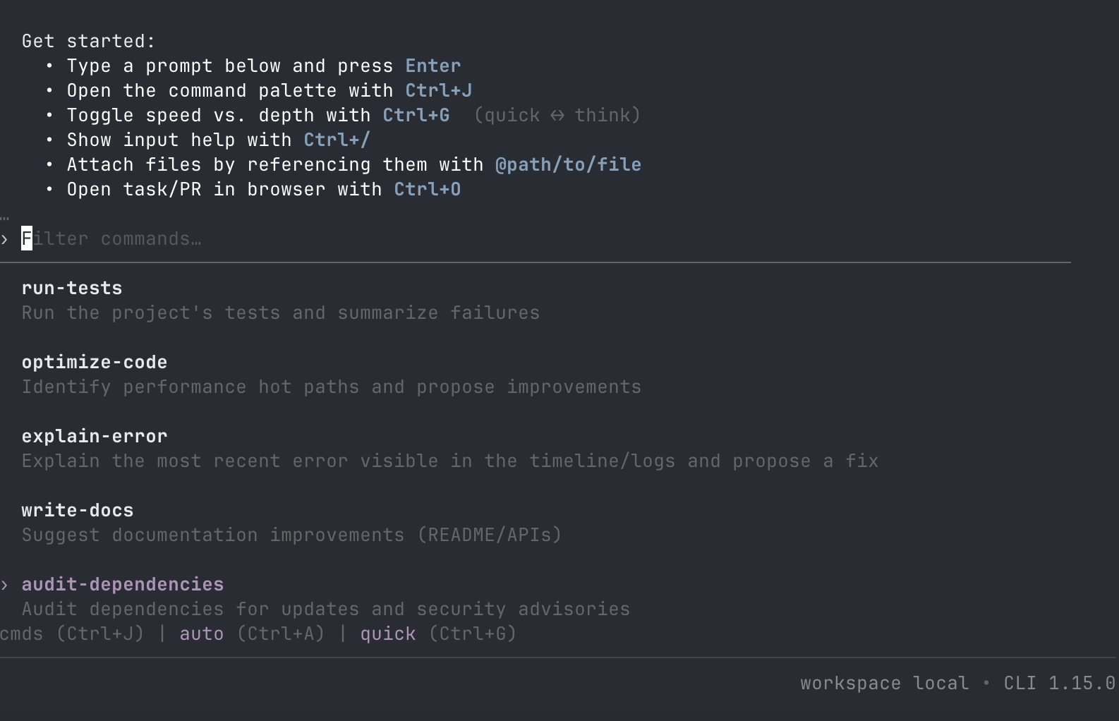Select the run-tests command

click(x=71, y=288)
